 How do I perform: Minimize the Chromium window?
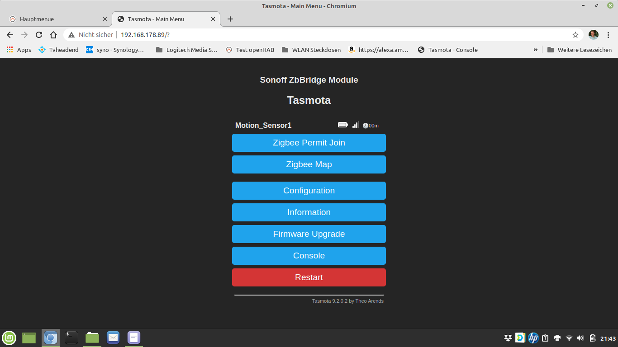click(583, 5)
